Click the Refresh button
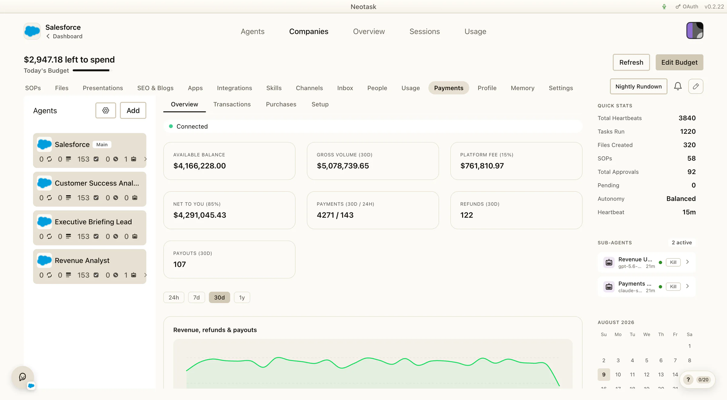Screen dimensions: 727x400 (631, 62)
